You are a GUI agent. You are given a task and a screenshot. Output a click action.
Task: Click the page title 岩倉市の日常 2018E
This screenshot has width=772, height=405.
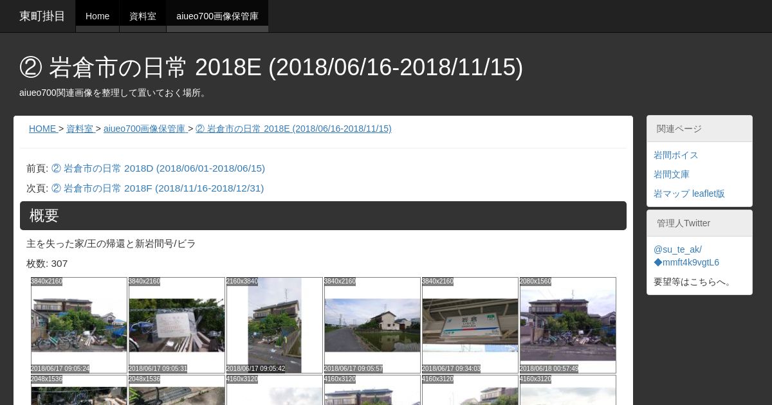click(x=271, y=67)
